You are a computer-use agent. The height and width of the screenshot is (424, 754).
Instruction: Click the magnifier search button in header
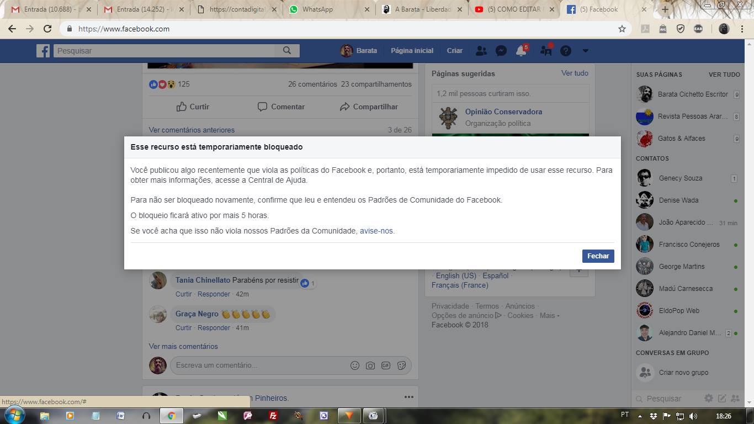(287, 51)
